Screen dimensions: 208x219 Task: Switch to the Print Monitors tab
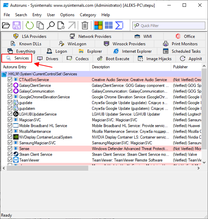pos(180,44)
